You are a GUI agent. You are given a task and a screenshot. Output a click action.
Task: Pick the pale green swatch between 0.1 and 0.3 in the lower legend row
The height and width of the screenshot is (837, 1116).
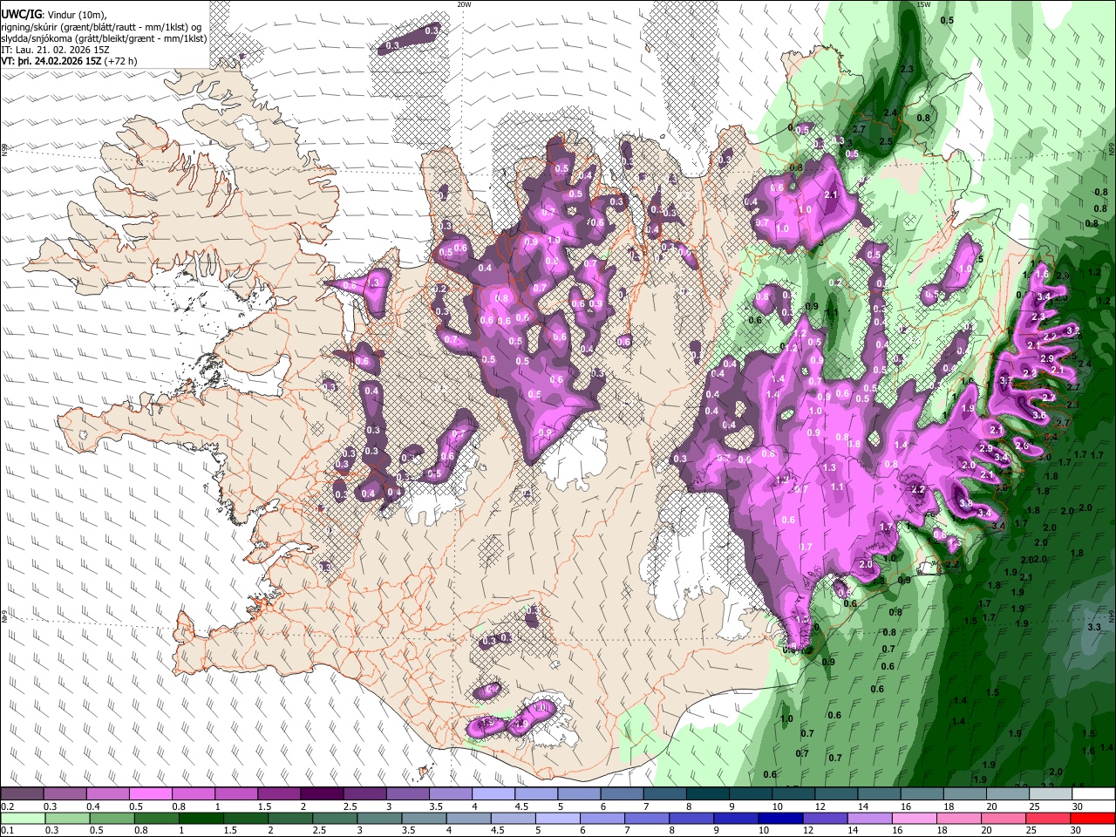[x=22, y=818]
